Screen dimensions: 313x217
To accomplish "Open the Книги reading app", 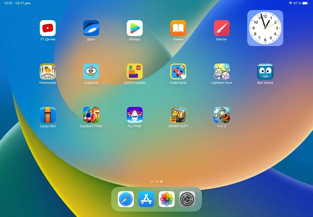I will coord(178,28).
